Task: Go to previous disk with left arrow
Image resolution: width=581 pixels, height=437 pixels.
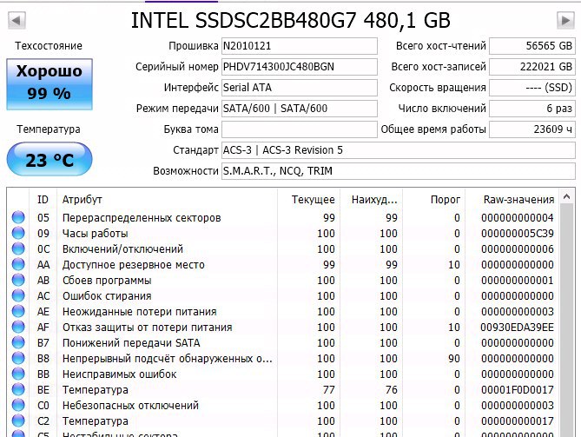Action: pos(17,20)
